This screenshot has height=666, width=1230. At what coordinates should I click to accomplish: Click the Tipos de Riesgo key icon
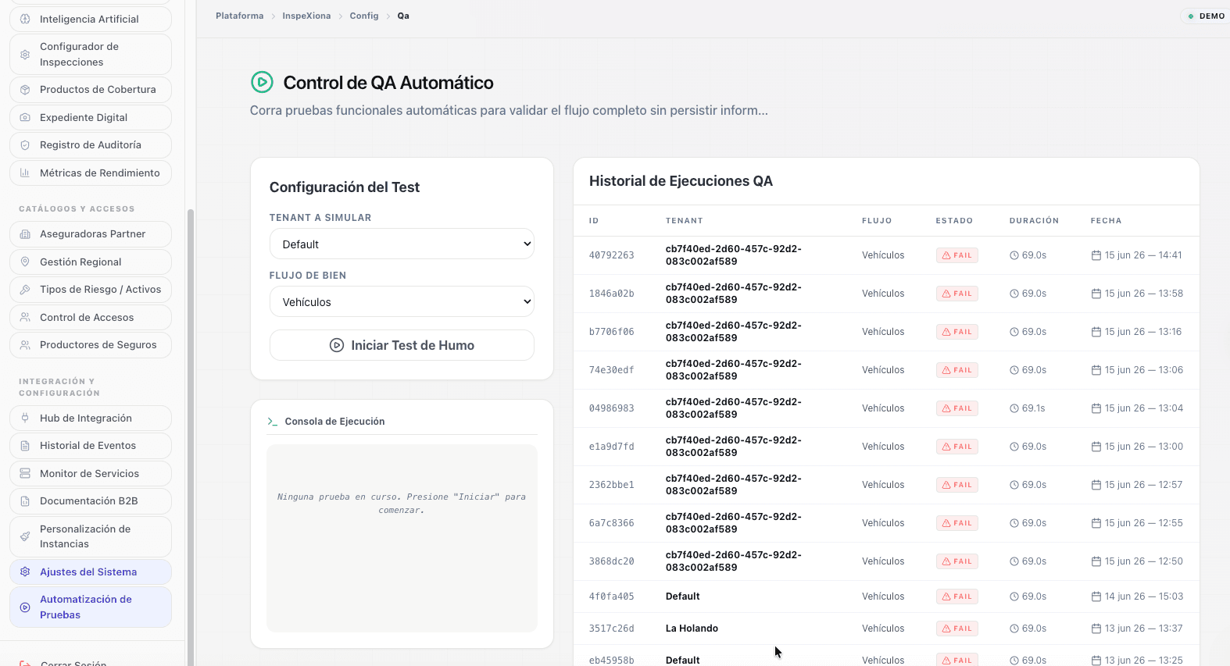[x=25, y=290]
